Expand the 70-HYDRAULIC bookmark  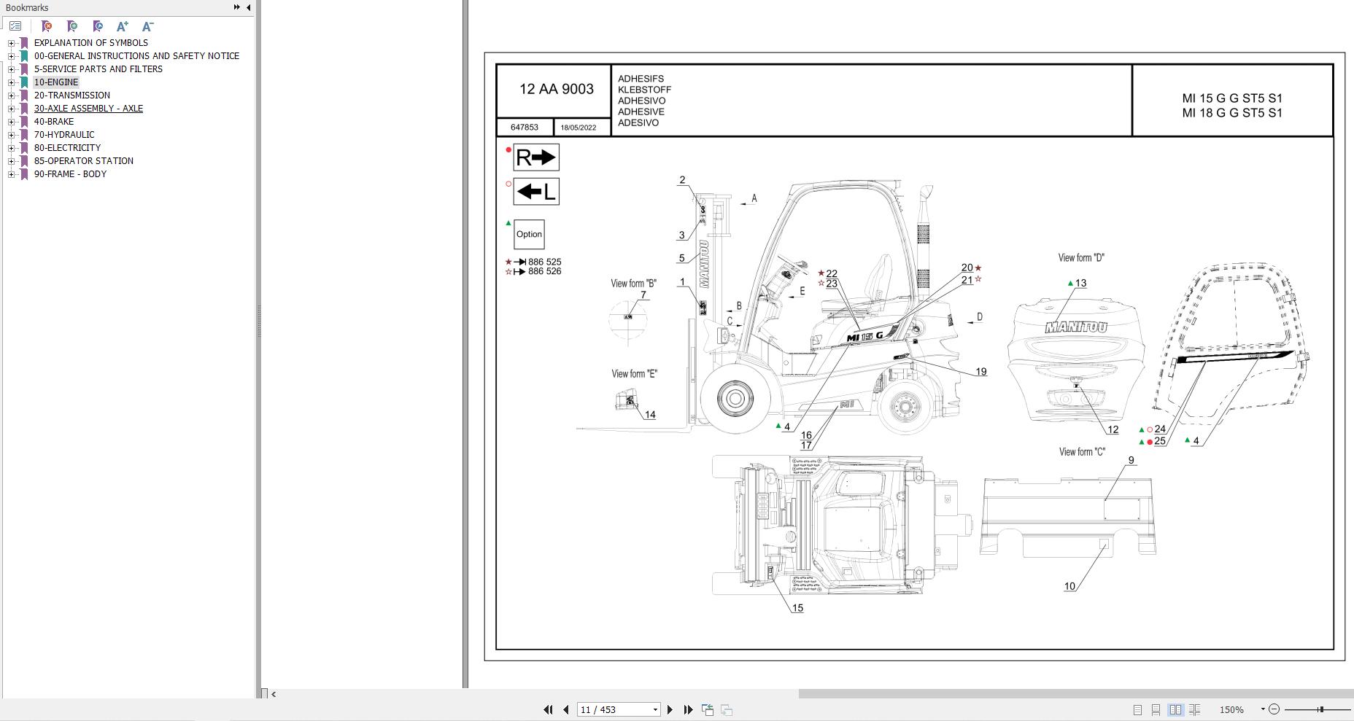coord(11,135)
